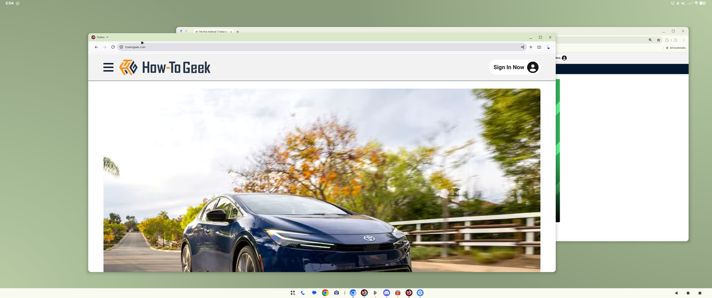Screen dimensions: 712x298
Task: Share the page from the Firefox address bar
Action: [523, 47]
